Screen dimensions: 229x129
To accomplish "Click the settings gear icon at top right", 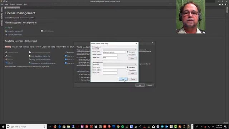I will tap(220, 4).
